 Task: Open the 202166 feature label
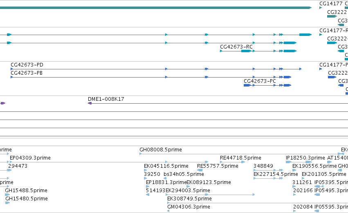[x=303, y=191]
